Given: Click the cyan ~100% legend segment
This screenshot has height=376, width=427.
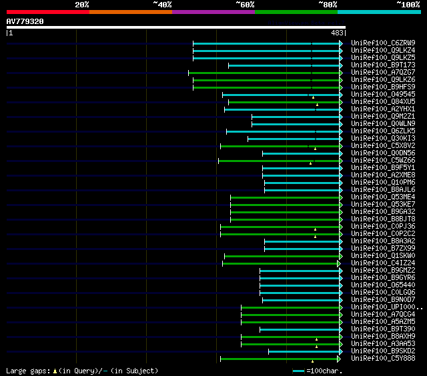Looking at the screenshot, I should click(x=380, y=12).
